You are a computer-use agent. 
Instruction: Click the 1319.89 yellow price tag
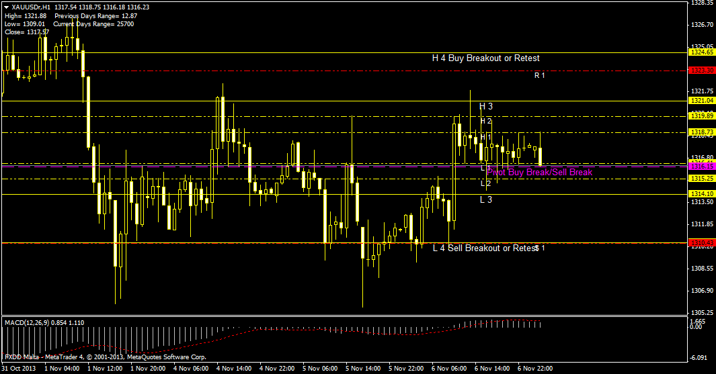click(x=701, y=115)
